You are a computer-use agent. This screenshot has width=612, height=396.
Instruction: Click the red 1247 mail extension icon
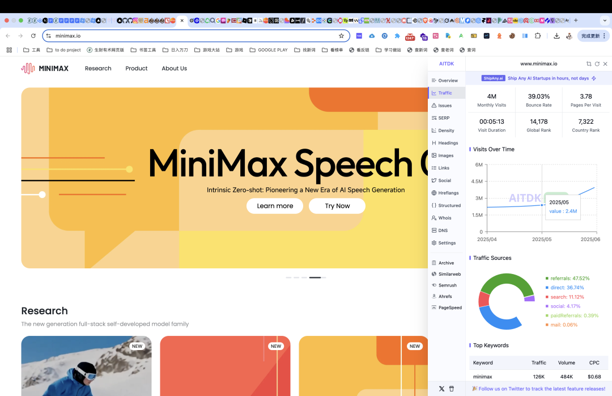(410, 36)
